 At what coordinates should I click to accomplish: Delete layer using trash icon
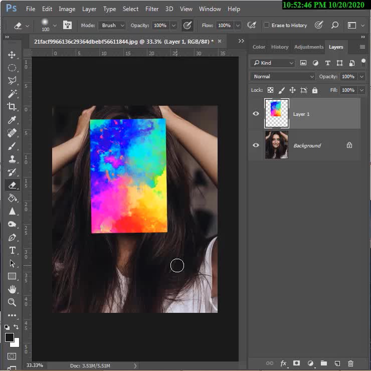coord(350,363)
